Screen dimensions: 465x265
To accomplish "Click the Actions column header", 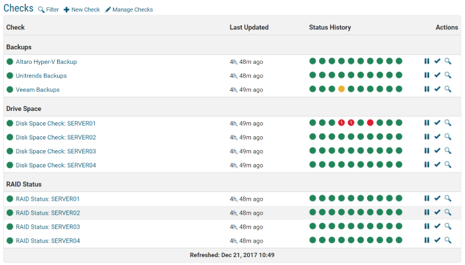I will (446, 27).
